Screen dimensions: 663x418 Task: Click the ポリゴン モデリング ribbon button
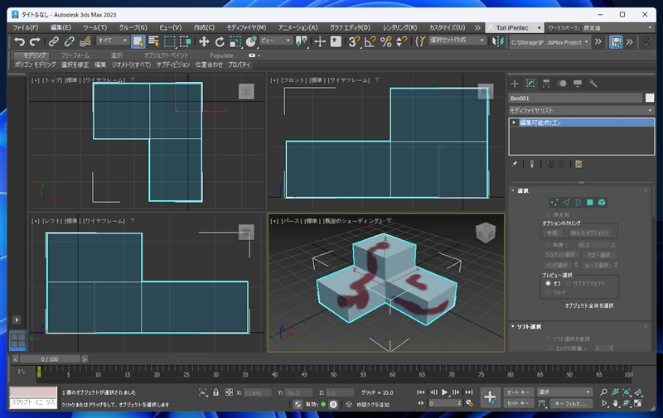coord(35,65)
